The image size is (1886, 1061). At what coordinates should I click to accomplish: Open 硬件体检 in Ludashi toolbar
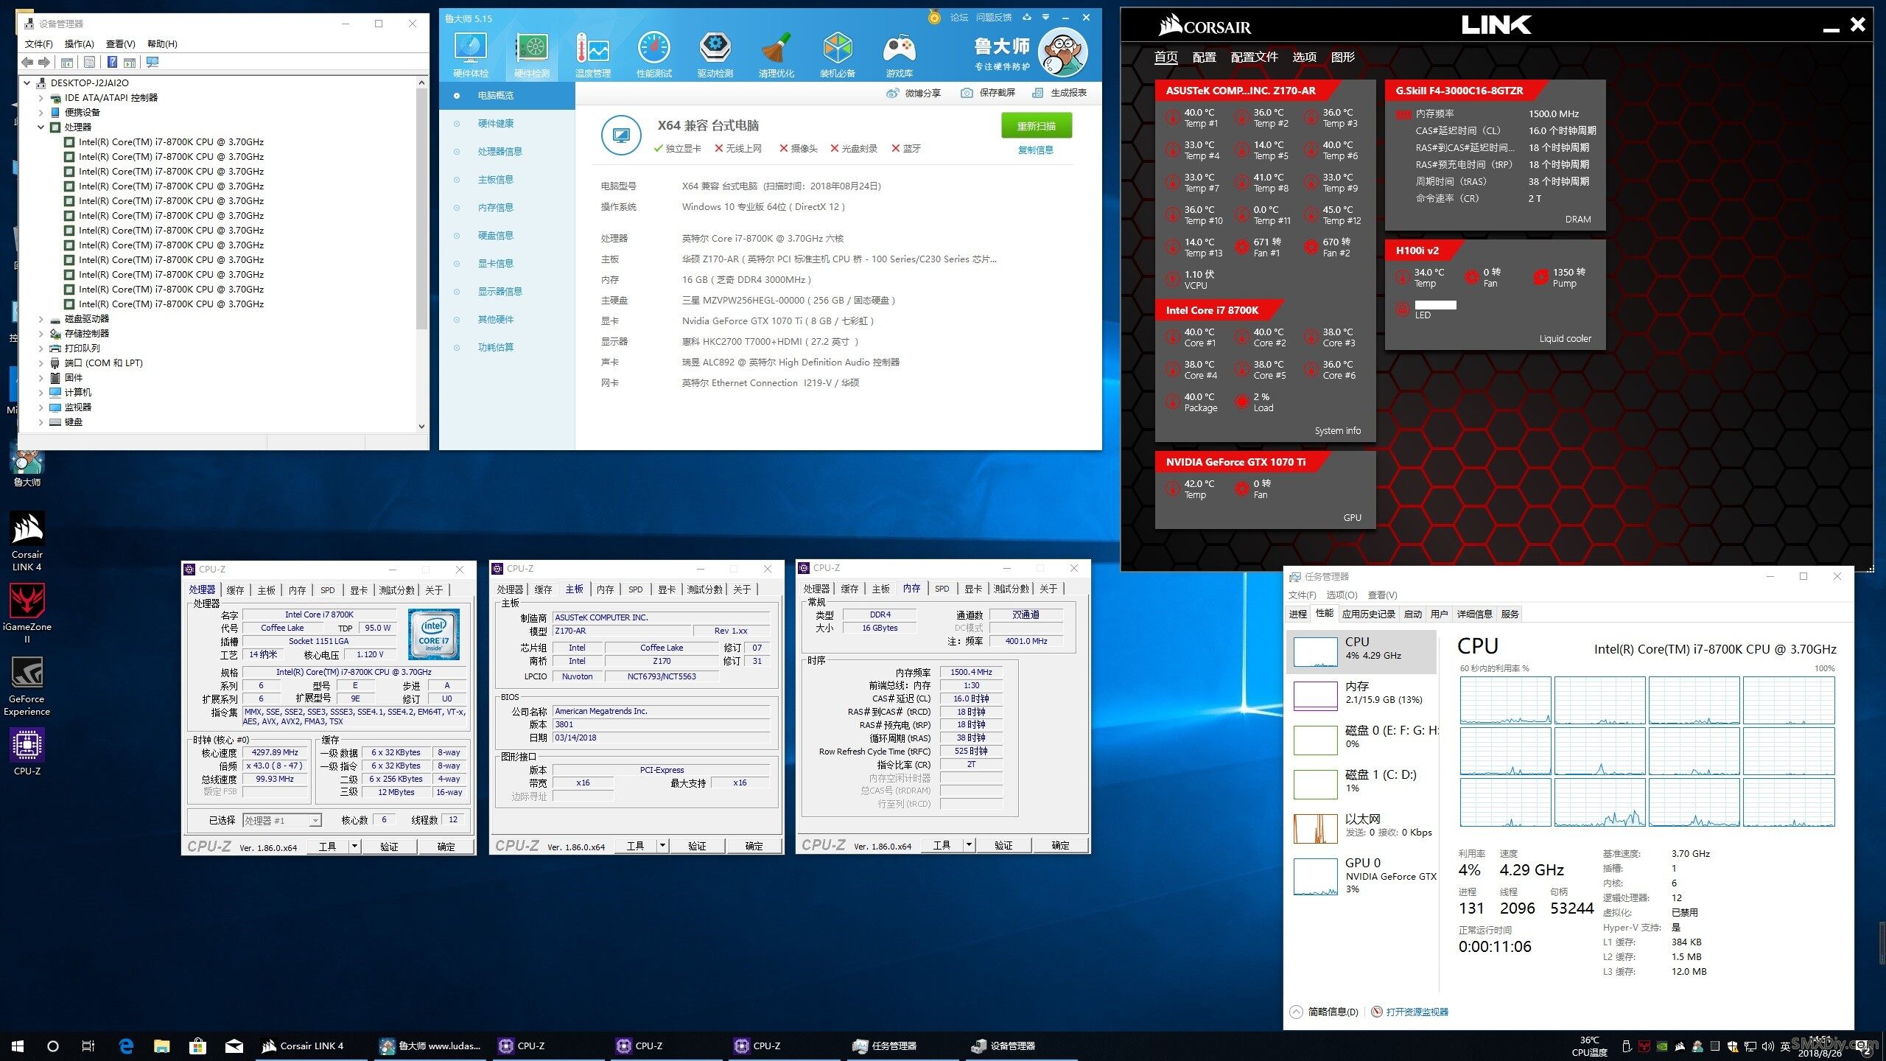(x=470, y=55)
